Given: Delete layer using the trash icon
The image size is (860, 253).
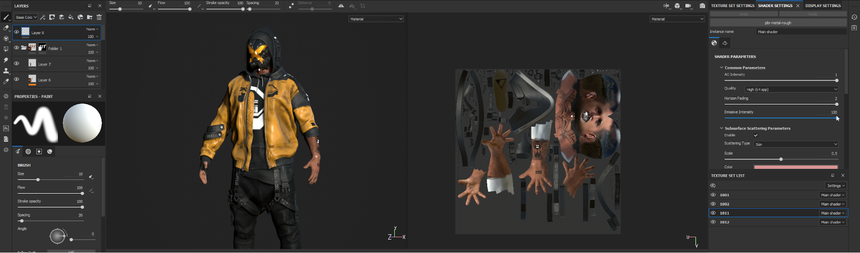Looking at the screenshot, I should (99, 17).
